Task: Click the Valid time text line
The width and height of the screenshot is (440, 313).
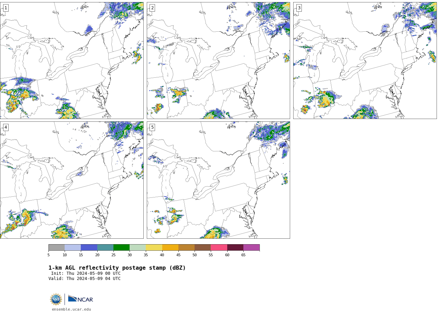Action: [x=85, y=279]
